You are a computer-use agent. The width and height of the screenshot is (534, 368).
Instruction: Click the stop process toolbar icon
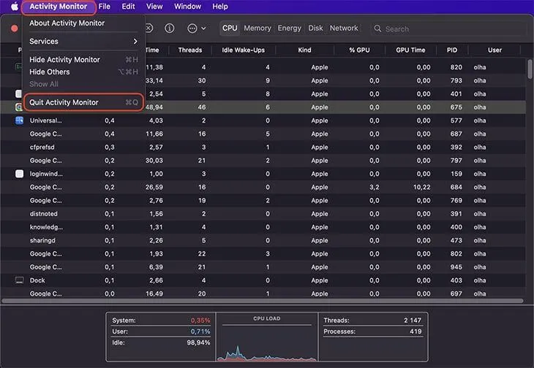coord(148,28)
